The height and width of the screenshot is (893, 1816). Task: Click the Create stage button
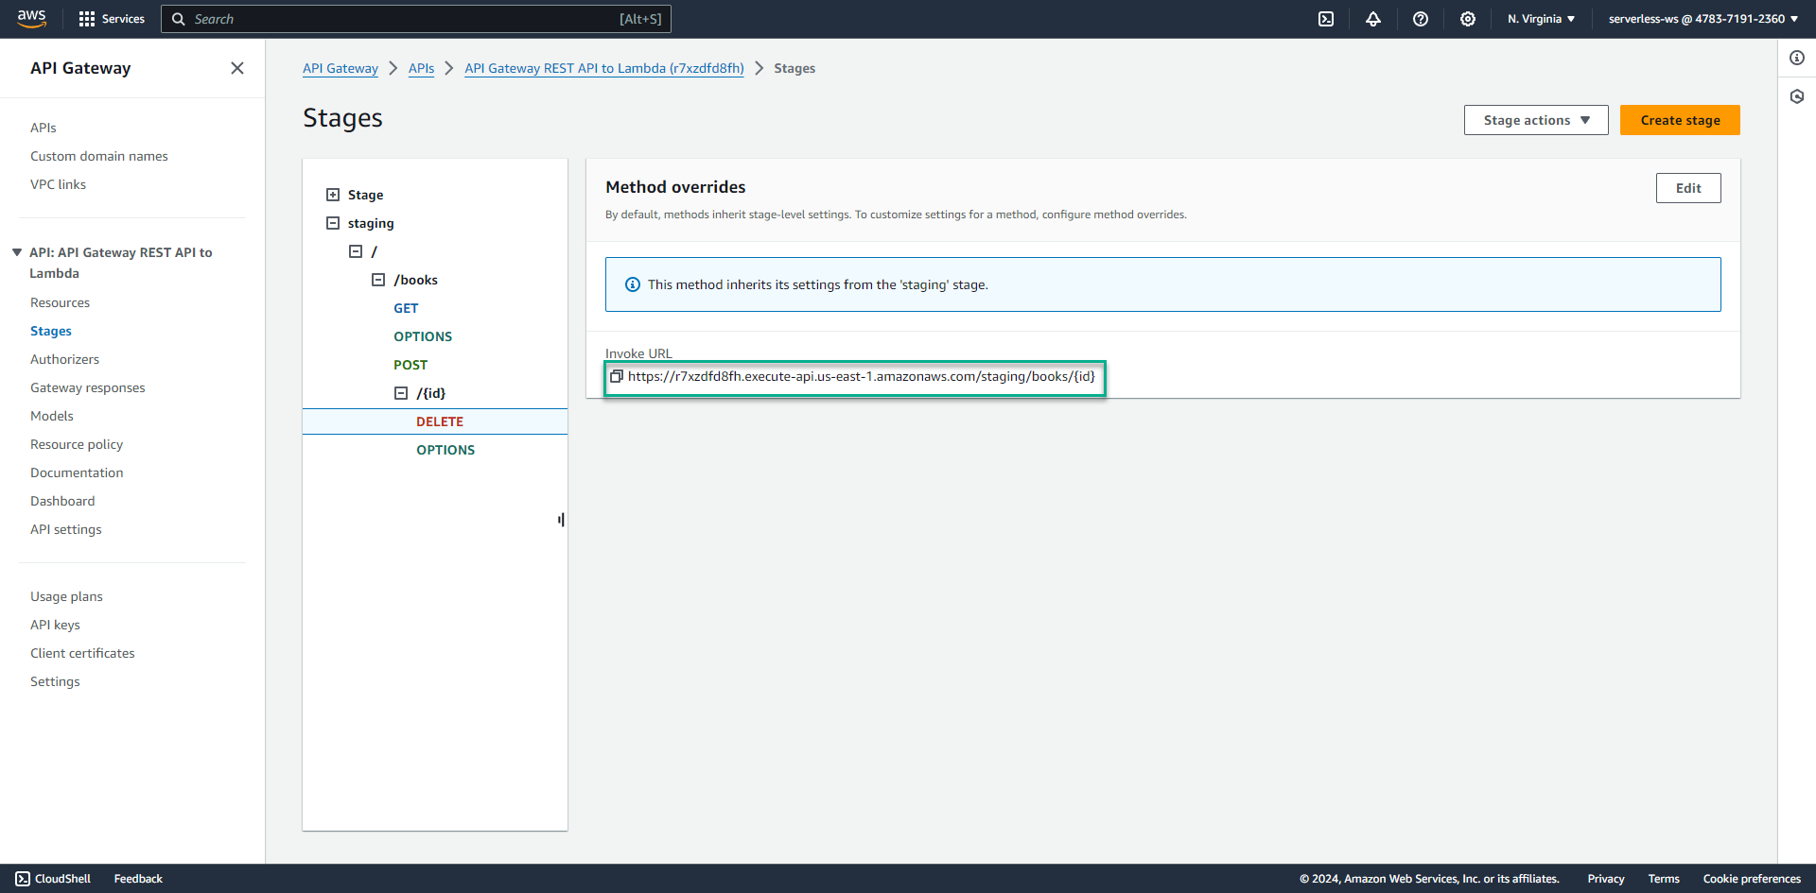coord(1680,120)
